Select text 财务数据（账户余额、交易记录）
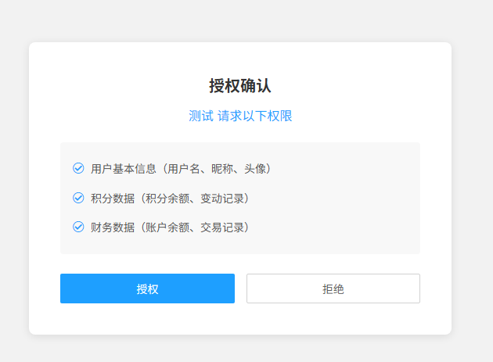 [171, 228]
